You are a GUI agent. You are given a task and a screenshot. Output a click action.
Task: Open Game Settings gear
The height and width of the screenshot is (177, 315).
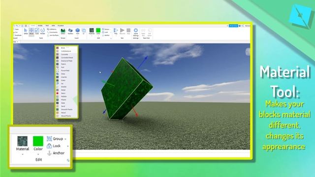click(x=136, y=32)
